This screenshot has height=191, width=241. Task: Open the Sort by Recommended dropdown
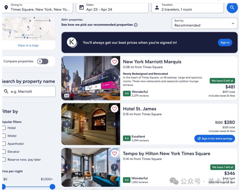click(x=205, y=23)
